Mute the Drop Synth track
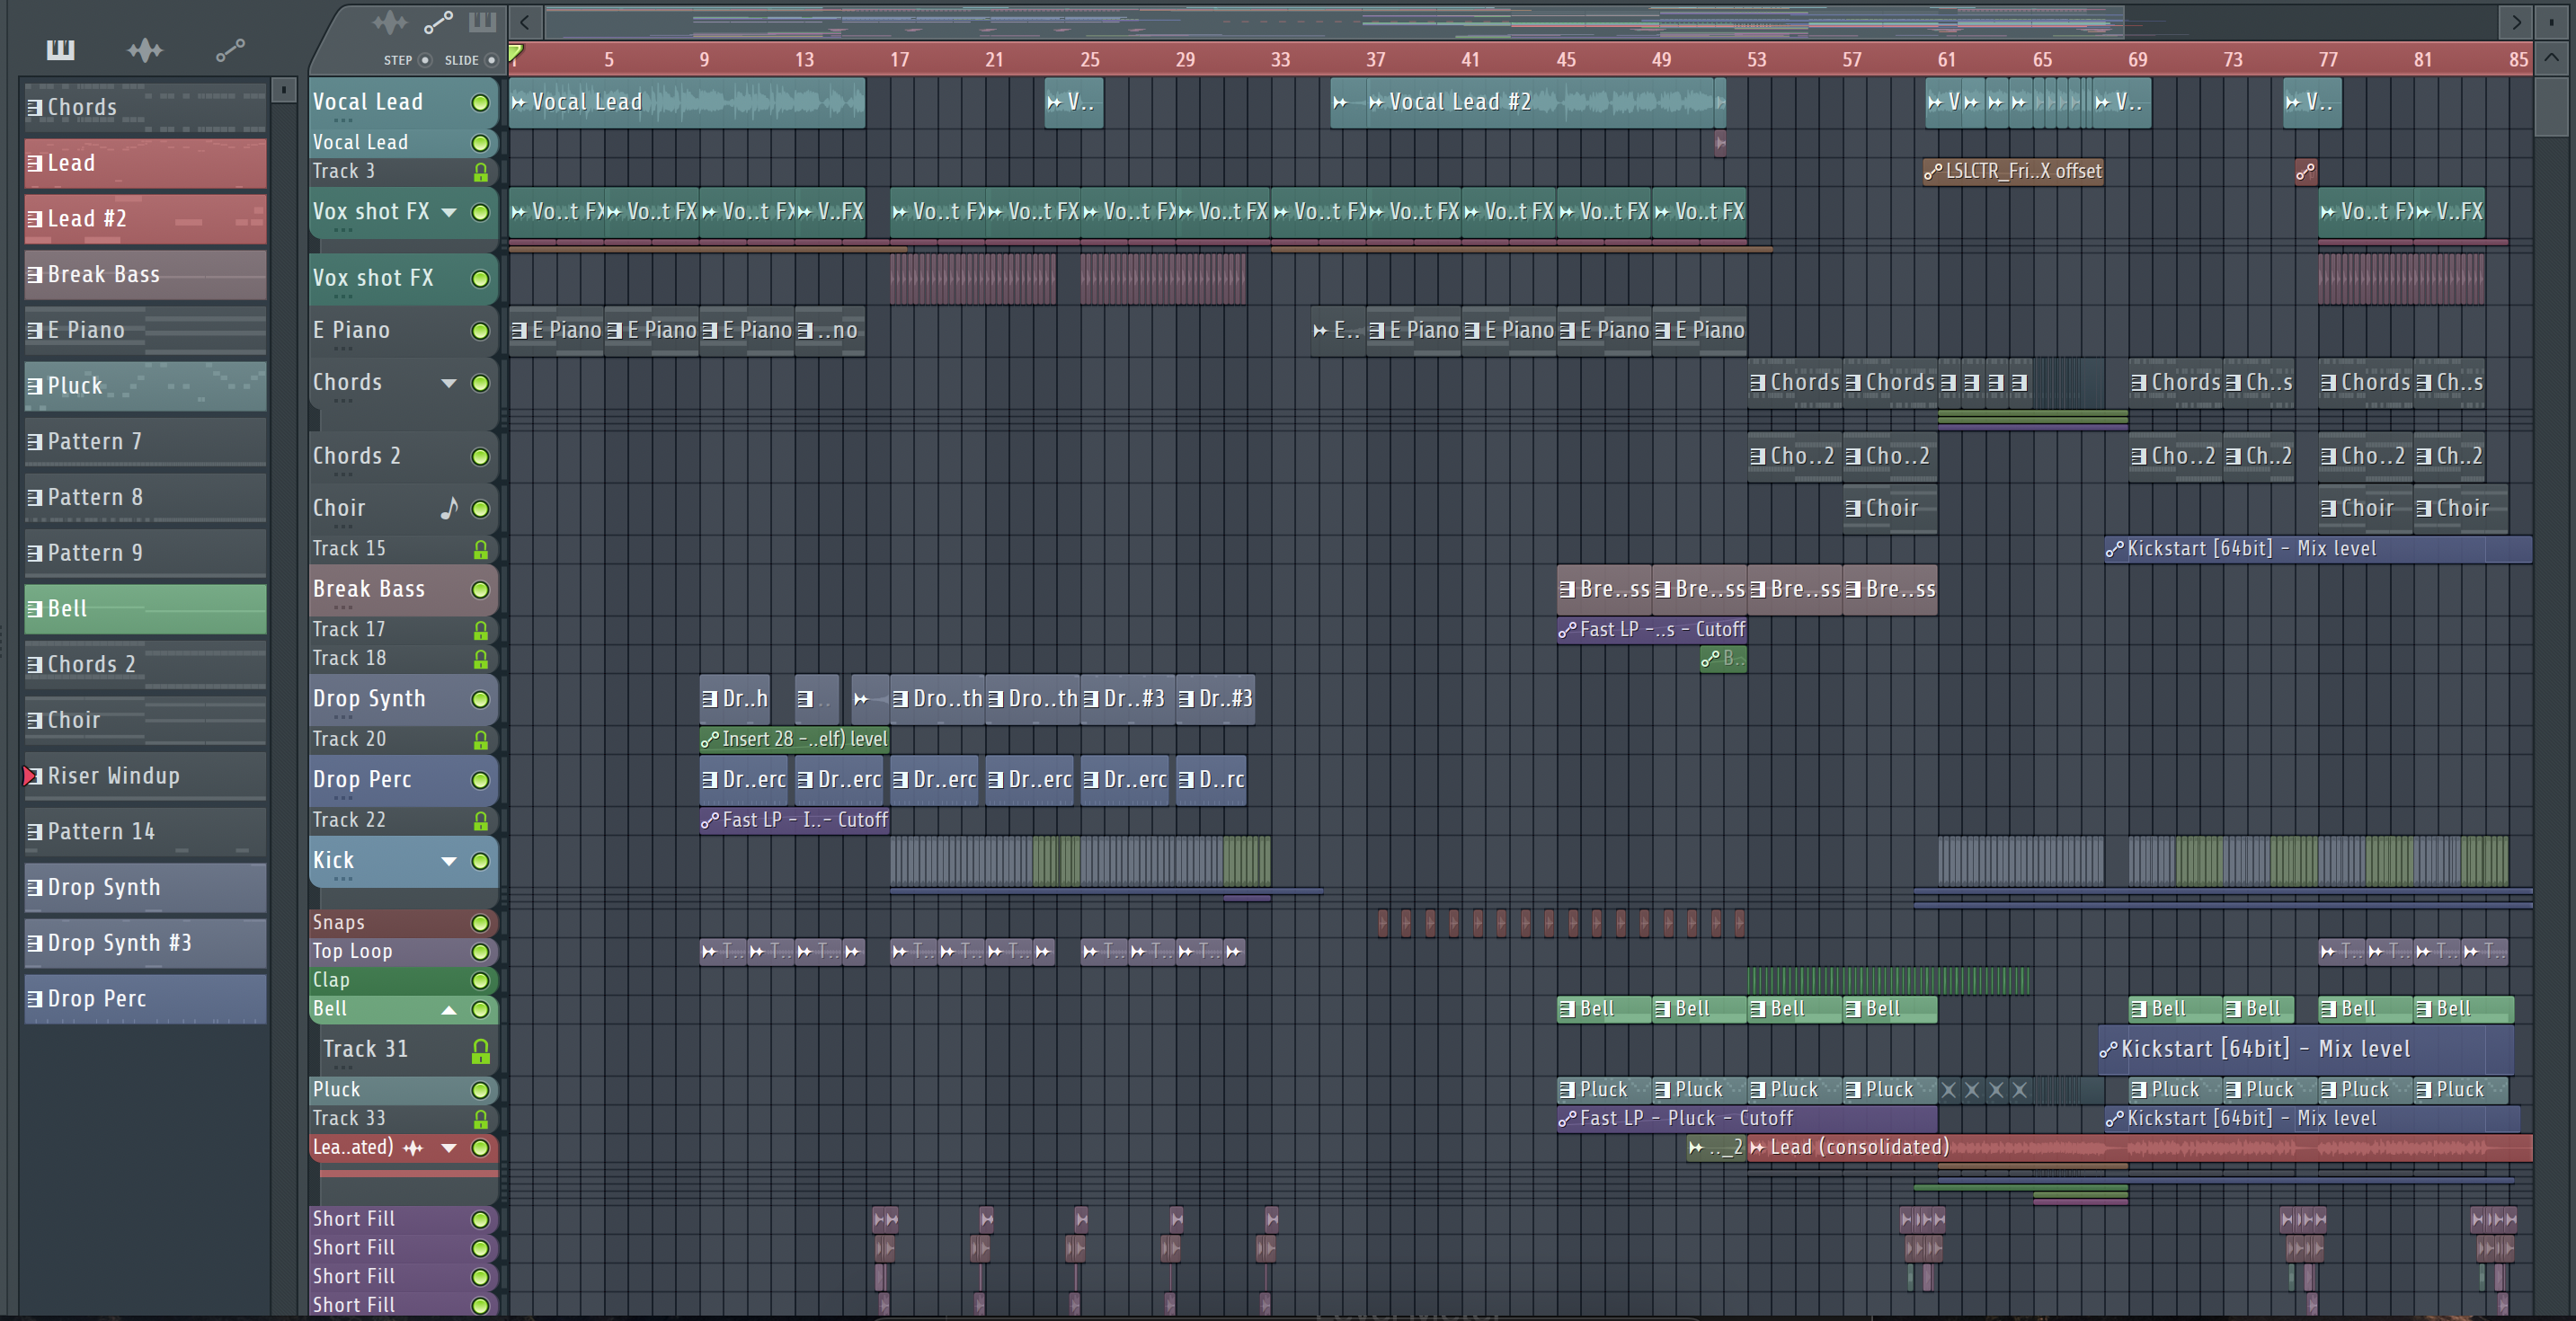The height and width of the screenshot is (1321, 2576). click(480, 700)
